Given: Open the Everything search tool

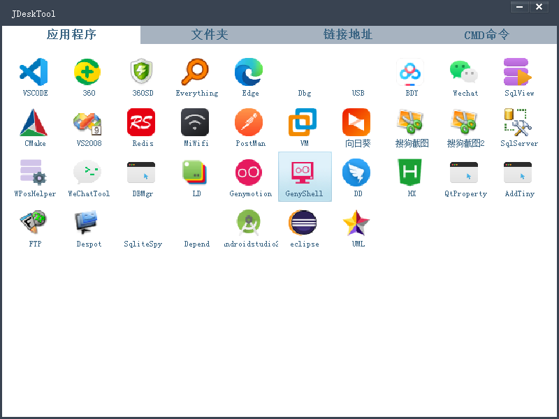Looking at the screenshot, I should pyautogui.click(x=196, y=73).
